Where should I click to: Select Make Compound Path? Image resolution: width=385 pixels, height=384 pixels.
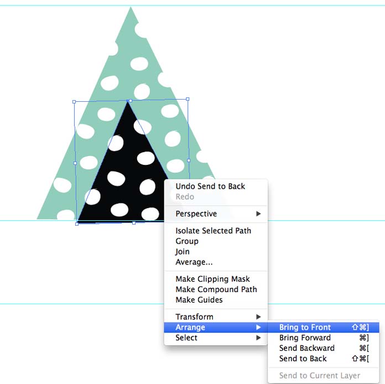tap(216, 289)
